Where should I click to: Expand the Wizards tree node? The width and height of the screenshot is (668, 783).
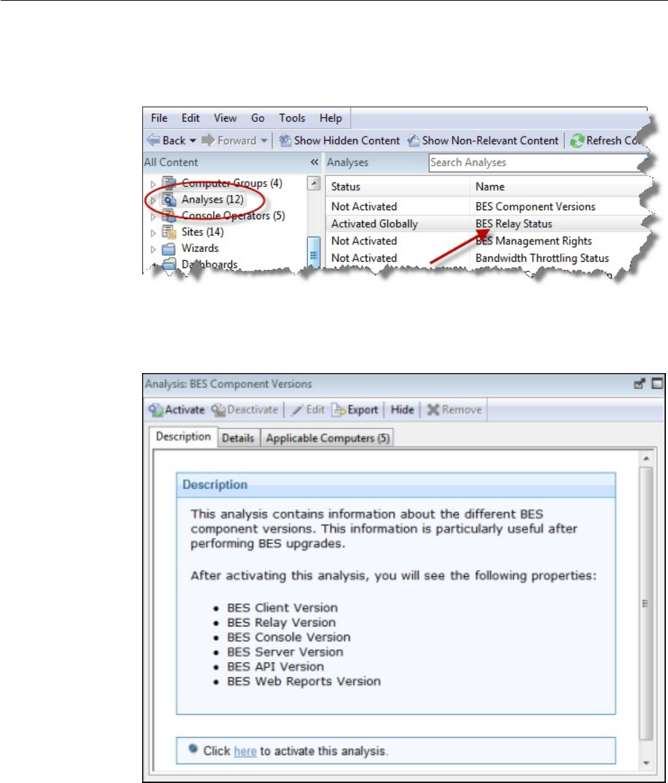[153, 249]
